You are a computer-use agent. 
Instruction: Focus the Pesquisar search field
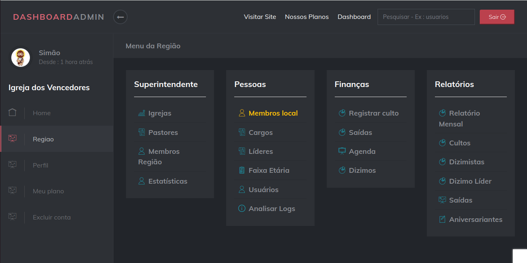[426, 17]
